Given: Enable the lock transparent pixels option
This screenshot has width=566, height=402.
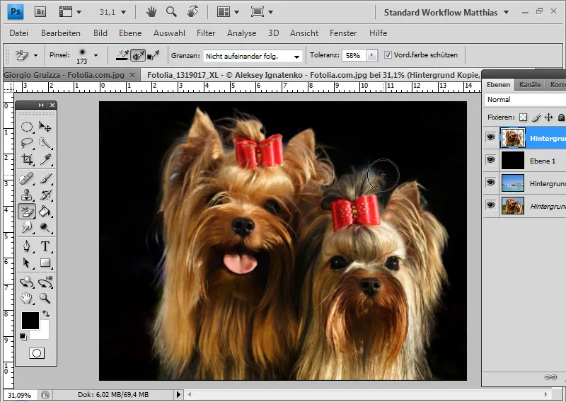Looking at the screenshot, I should 524,117.
